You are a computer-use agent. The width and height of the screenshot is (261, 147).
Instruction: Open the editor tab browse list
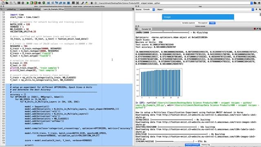pos(1,9)
